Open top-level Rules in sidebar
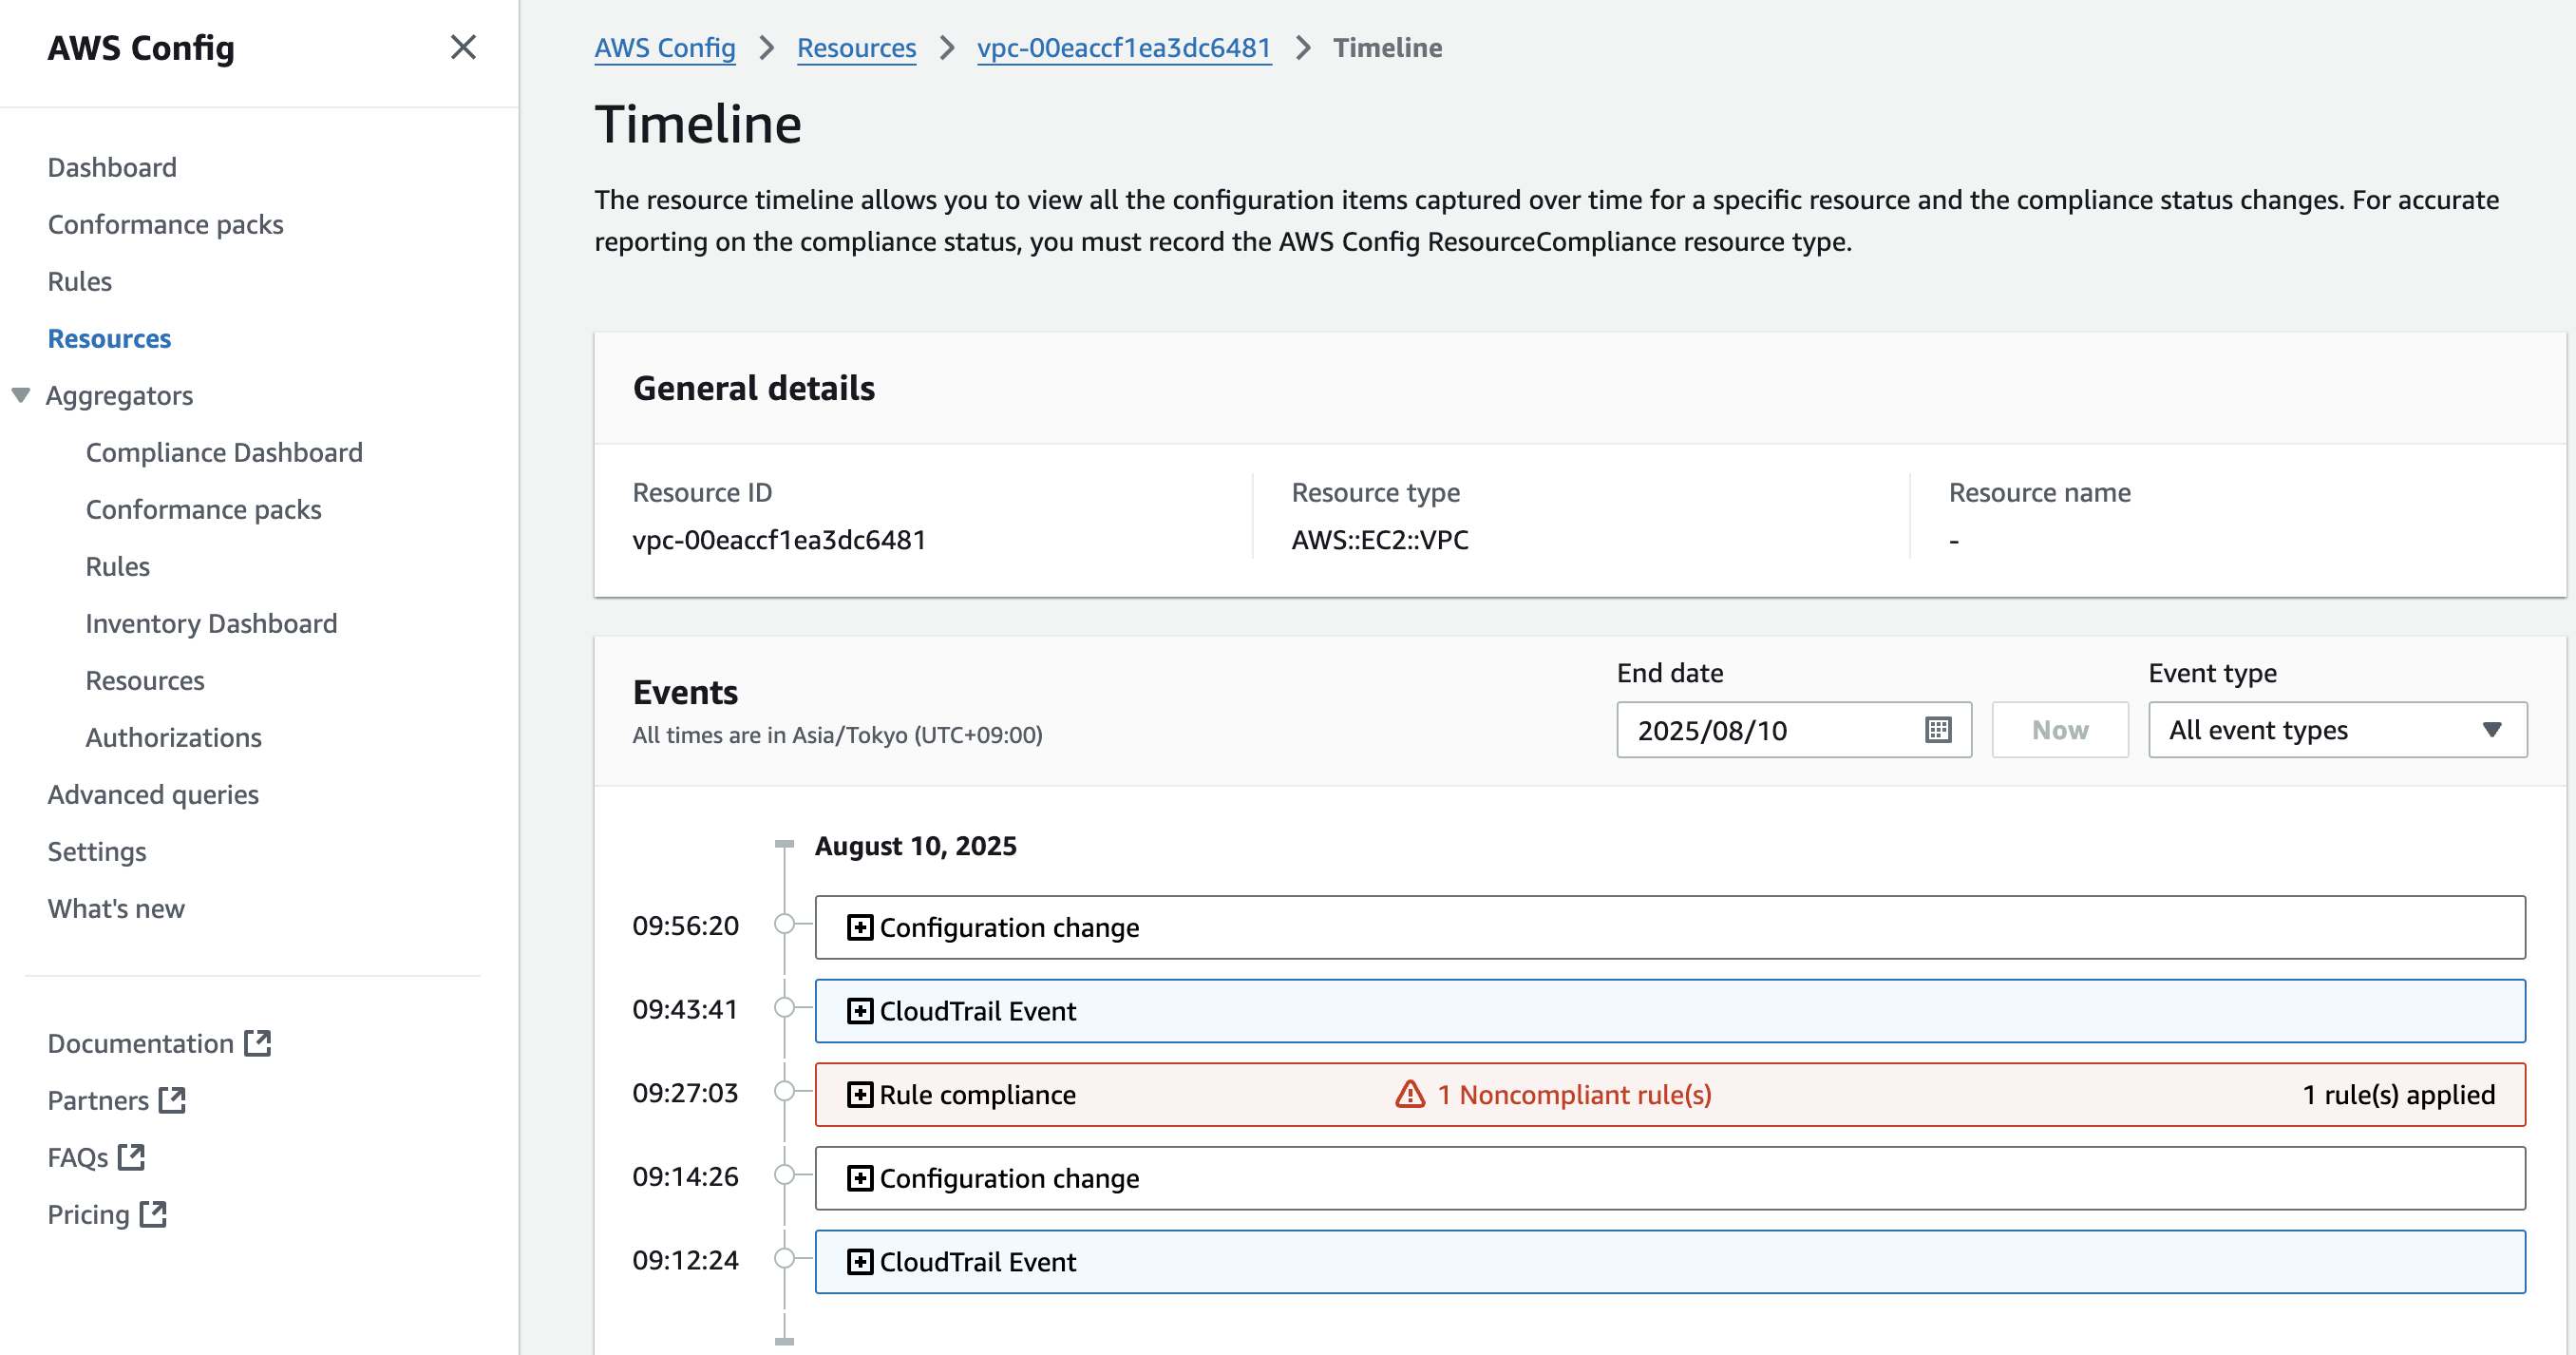 click(80, 281)
